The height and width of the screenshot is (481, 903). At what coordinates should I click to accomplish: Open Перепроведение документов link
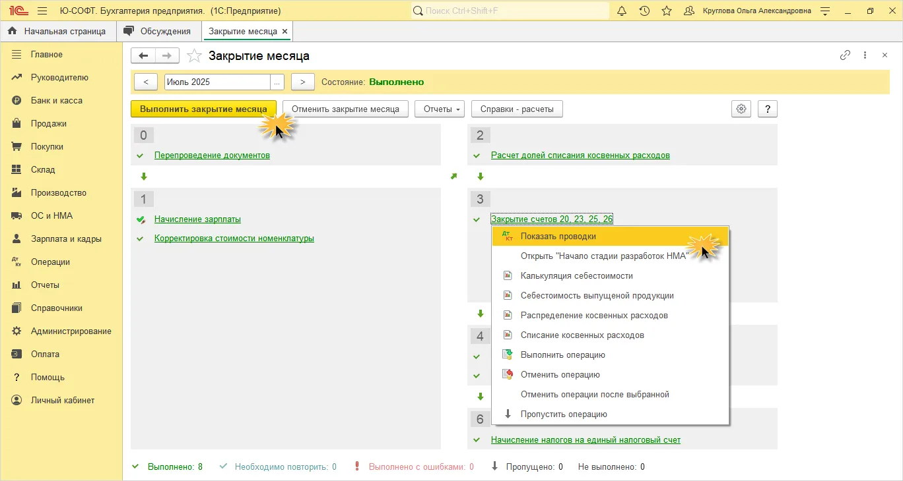click(x=212, y=156)
